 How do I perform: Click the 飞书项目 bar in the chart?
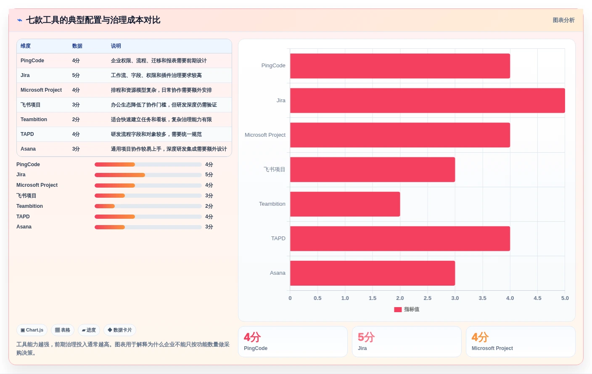[x=373, y=170]
